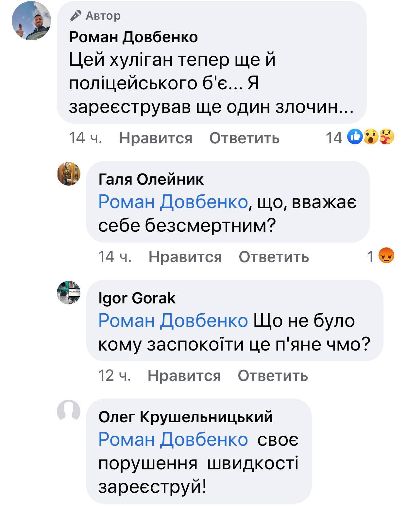
Task: Click the angry reaction emoji icon
Action: click(x=386, y=256)
